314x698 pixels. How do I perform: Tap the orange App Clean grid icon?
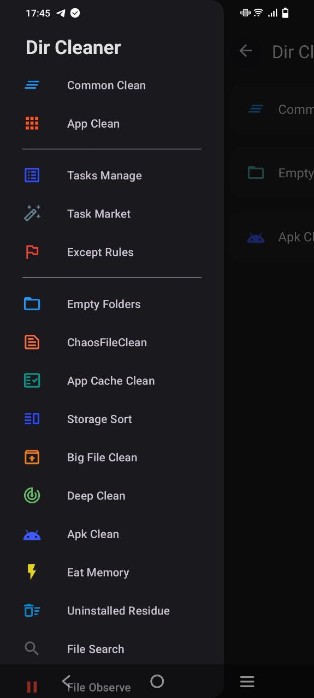click(x=32, y=123)
